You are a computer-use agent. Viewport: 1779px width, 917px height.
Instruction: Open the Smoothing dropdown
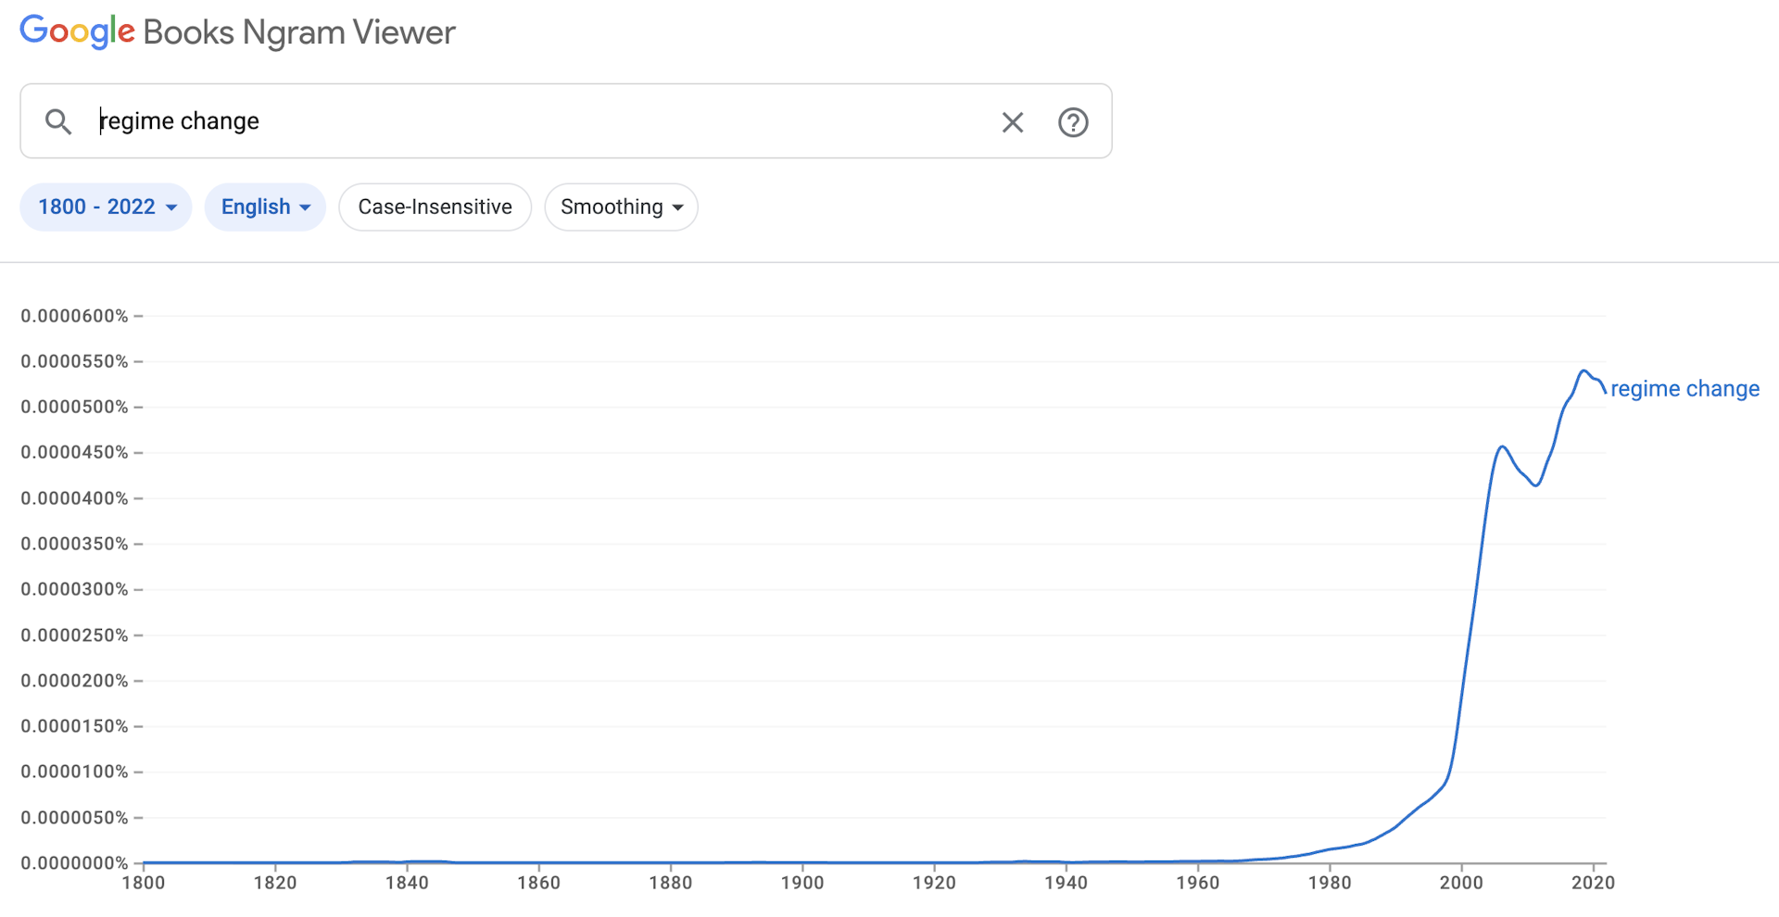pos(621,207)
